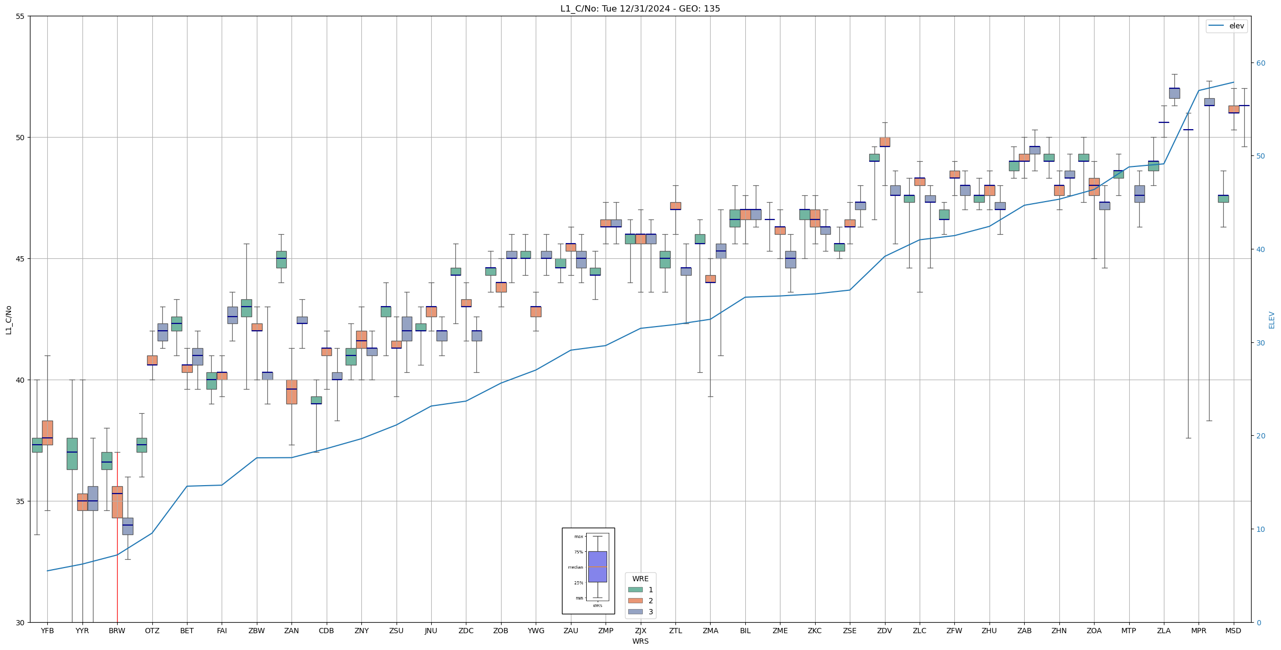Click the 60 tick on ELEV axis
This screenshot has width=1281, height=650.
click(1261, 63)
